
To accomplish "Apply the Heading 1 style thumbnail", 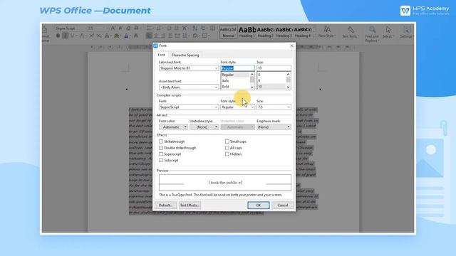I will 247,31.
